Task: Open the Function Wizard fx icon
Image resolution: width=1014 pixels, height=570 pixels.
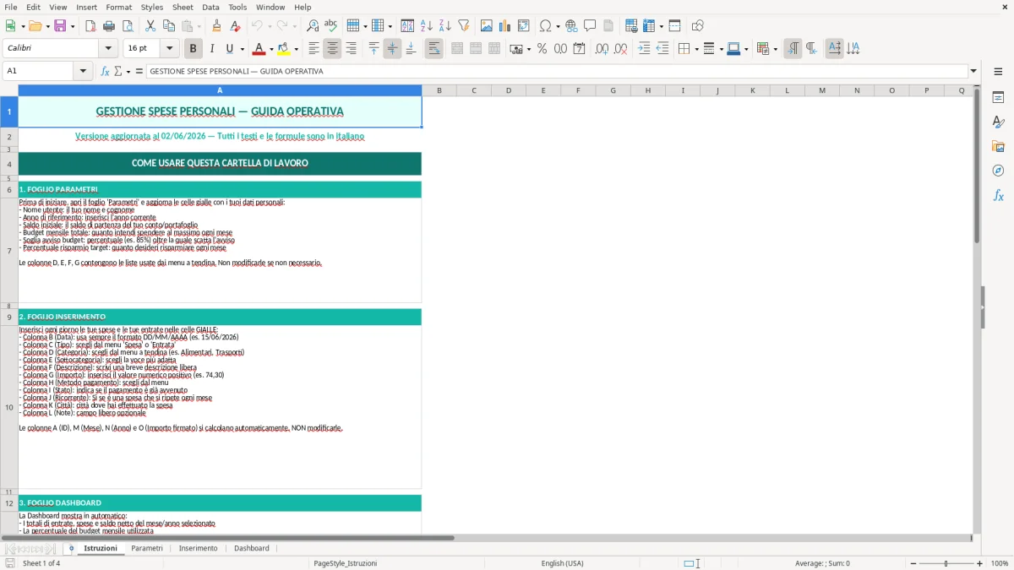Action: [x=105, y=71]
